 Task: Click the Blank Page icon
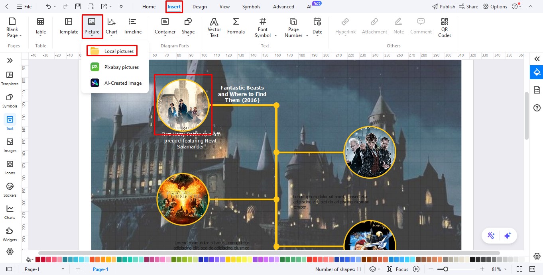(x=12, y=21)
